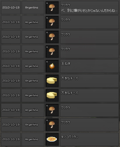
Task: Click the second large cheese icon
Action: [x=52, y=95]
